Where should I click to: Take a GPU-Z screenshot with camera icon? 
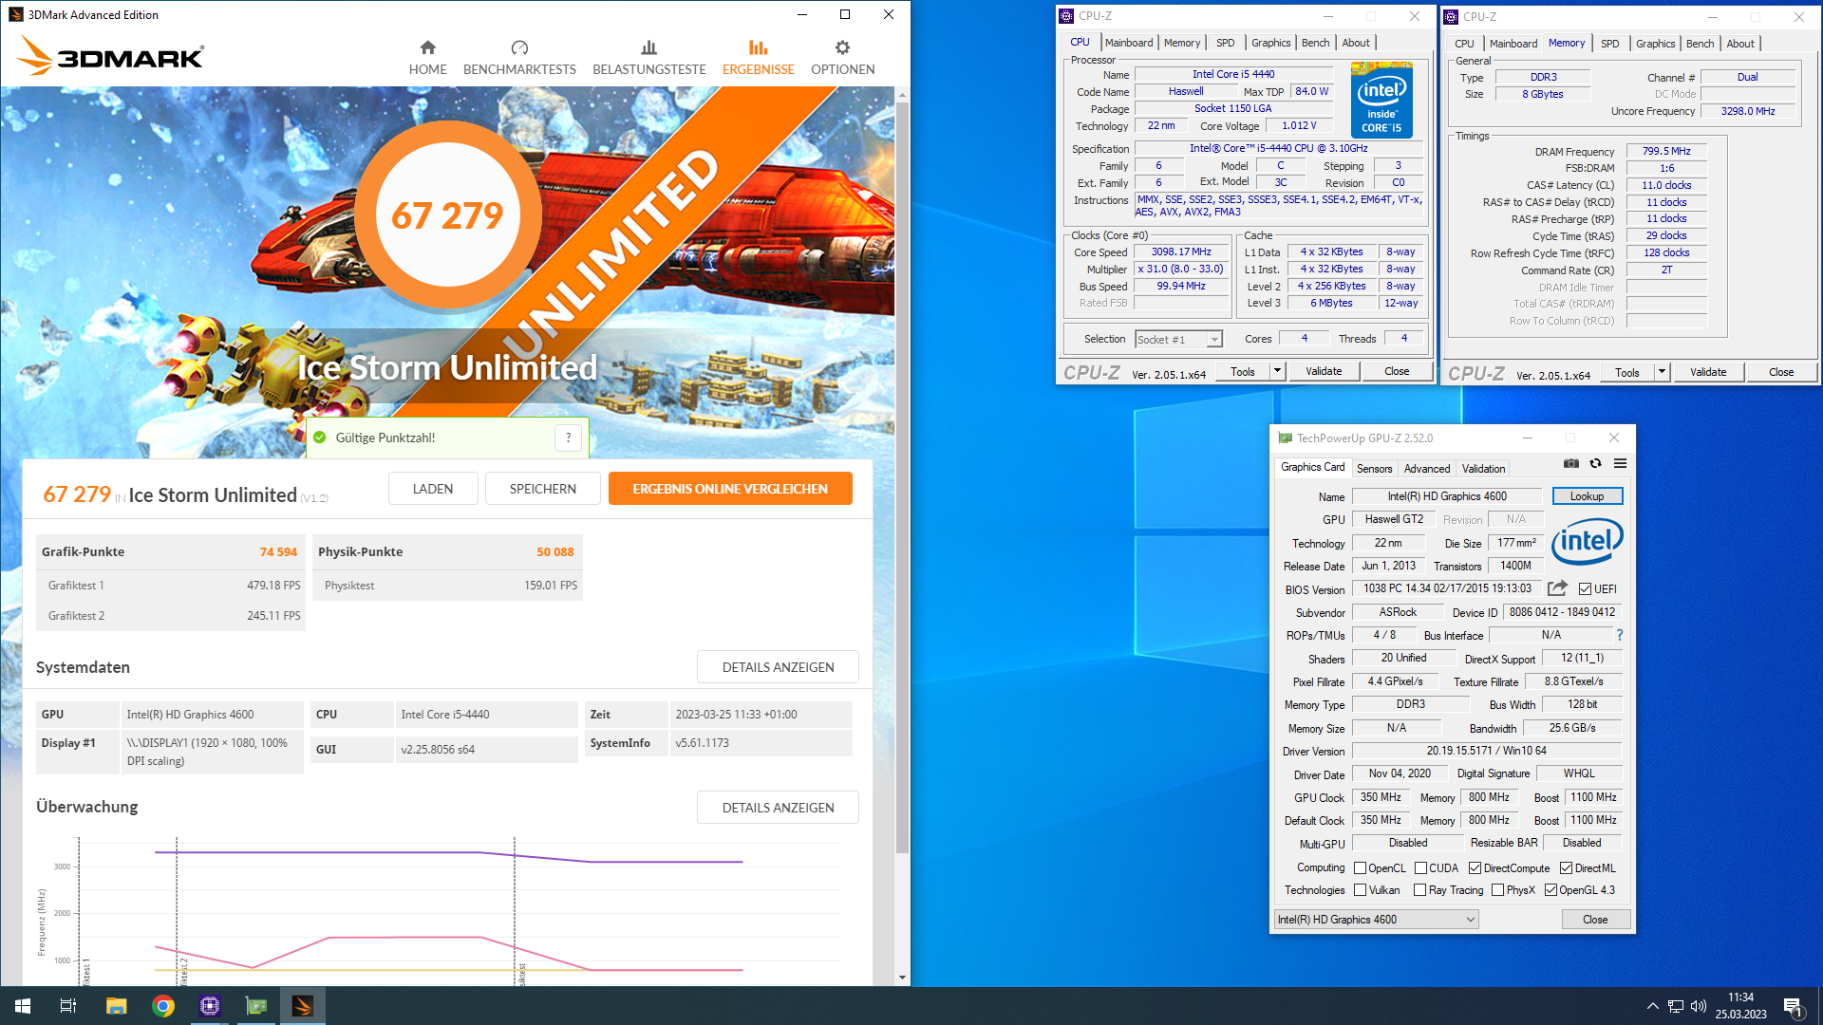pyautogui.click(x=1571, y=463)
